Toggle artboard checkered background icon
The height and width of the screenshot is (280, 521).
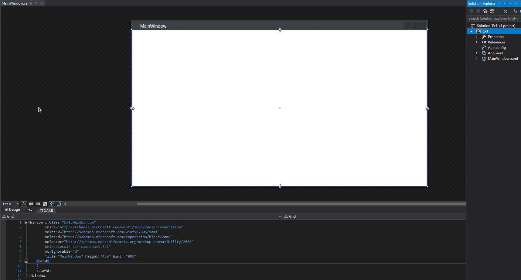point(45,204)
